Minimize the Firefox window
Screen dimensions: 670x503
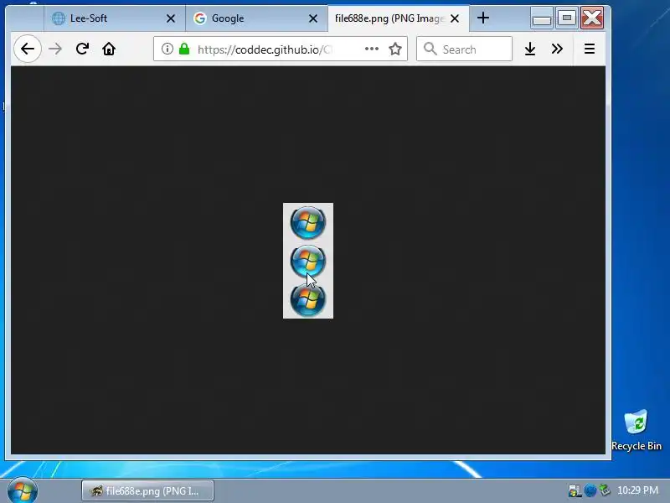click(542, 18)
